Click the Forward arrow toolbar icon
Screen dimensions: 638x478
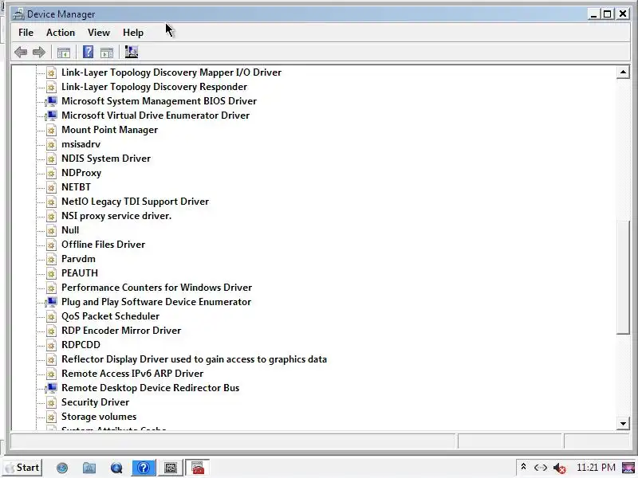[38, 52]
